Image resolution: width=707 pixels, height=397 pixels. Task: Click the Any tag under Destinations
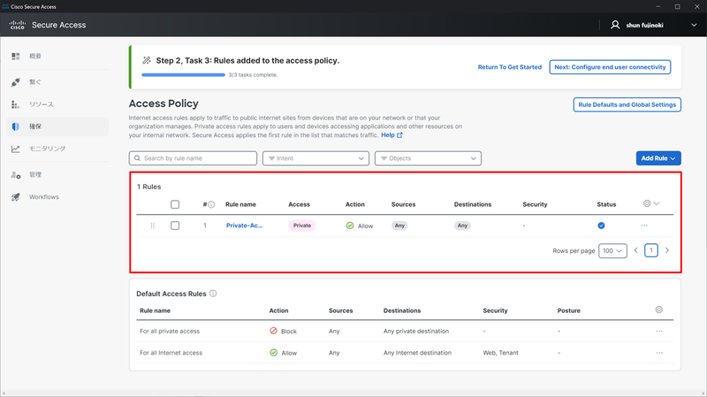(x=462, y=225)
